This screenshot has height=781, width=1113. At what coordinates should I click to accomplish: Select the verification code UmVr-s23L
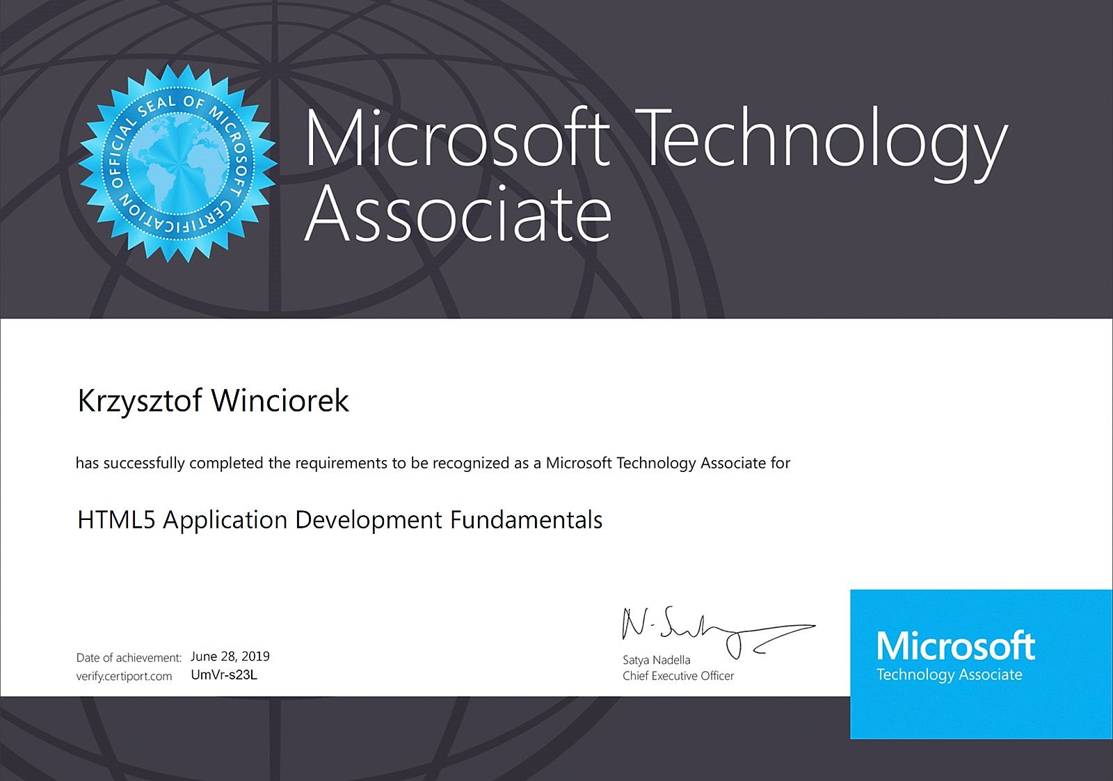pyautogui.click(x=224, y=674)
